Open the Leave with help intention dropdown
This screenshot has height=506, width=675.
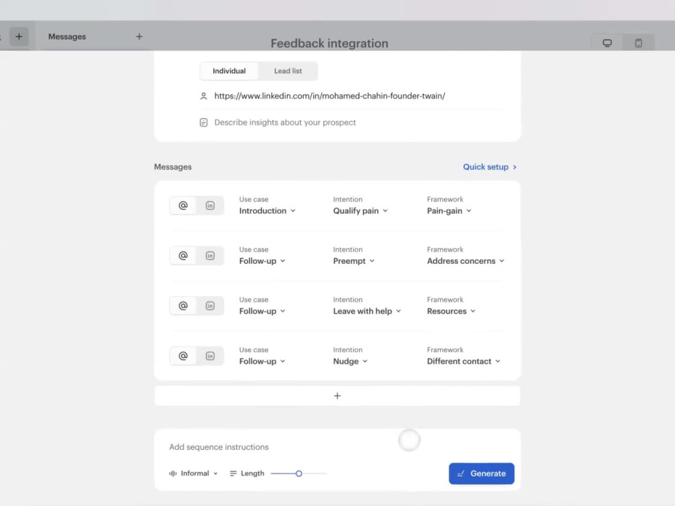click(367, 311)
